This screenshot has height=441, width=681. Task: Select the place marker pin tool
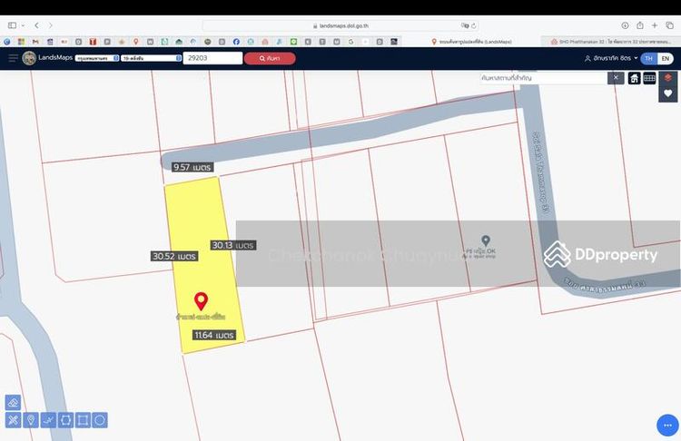pos(30,420)
